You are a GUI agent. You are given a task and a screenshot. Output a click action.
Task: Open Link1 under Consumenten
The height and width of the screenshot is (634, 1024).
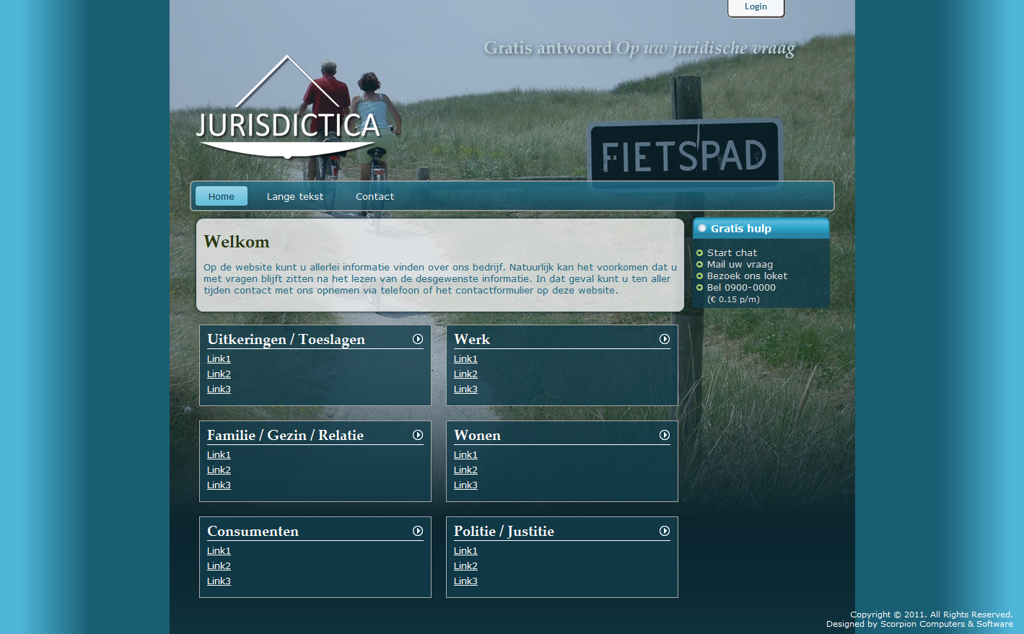point(219,551)
